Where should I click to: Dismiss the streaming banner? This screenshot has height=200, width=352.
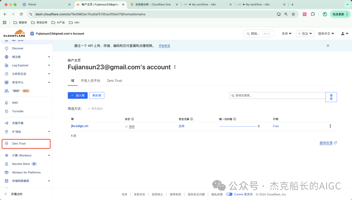click(x=328, y=46)
